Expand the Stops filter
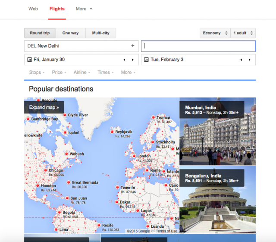The width and height of the screenshot is (276, 242). tap(37, 72)
